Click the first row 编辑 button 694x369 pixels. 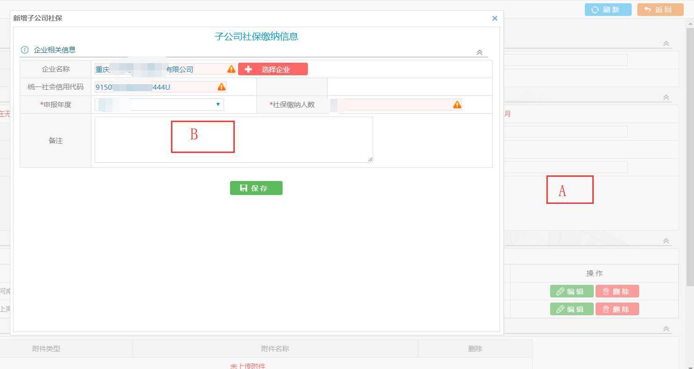coord(572,291)
